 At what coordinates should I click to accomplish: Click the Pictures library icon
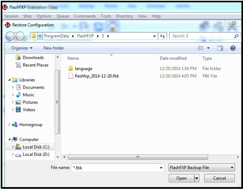click(18, 102)
